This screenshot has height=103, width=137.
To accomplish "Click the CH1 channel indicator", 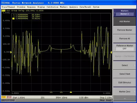I will [4, 97].
